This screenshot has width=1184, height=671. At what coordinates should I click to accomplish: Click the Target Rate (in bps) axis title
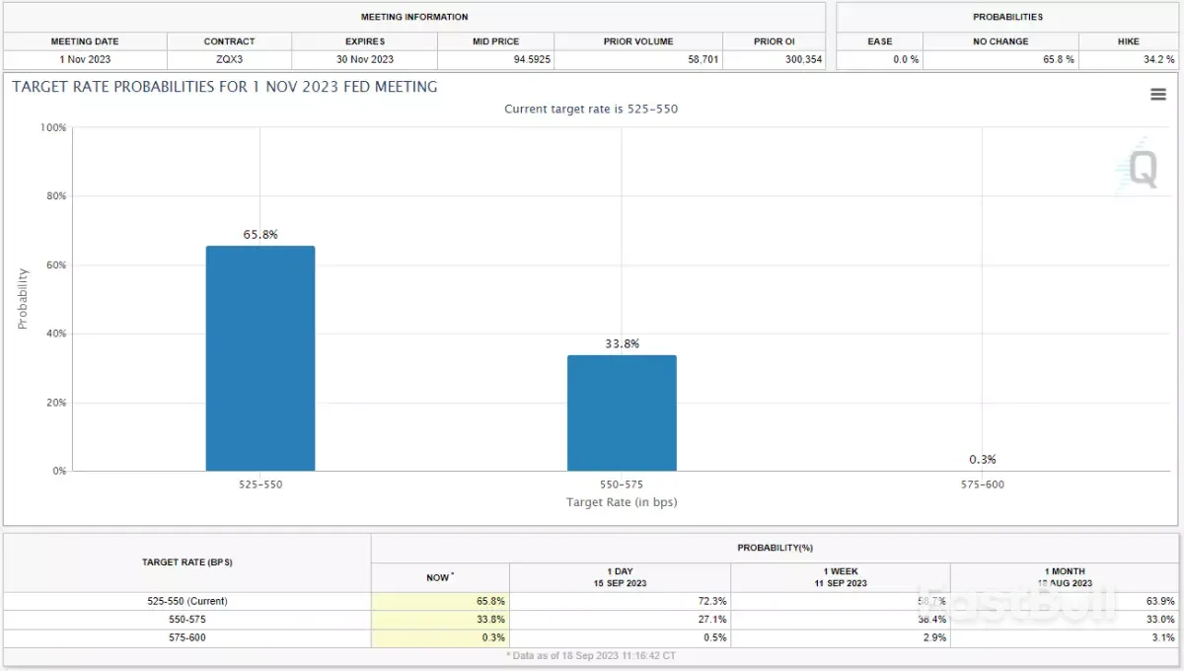click(622, 502)
